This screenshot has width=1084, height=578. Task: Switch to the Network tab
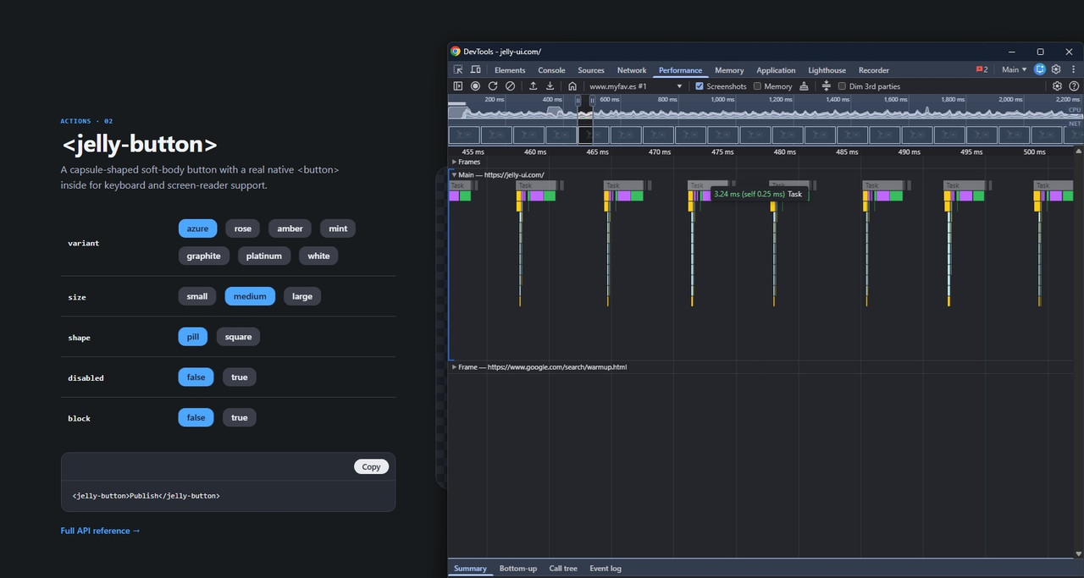[632, 70]
